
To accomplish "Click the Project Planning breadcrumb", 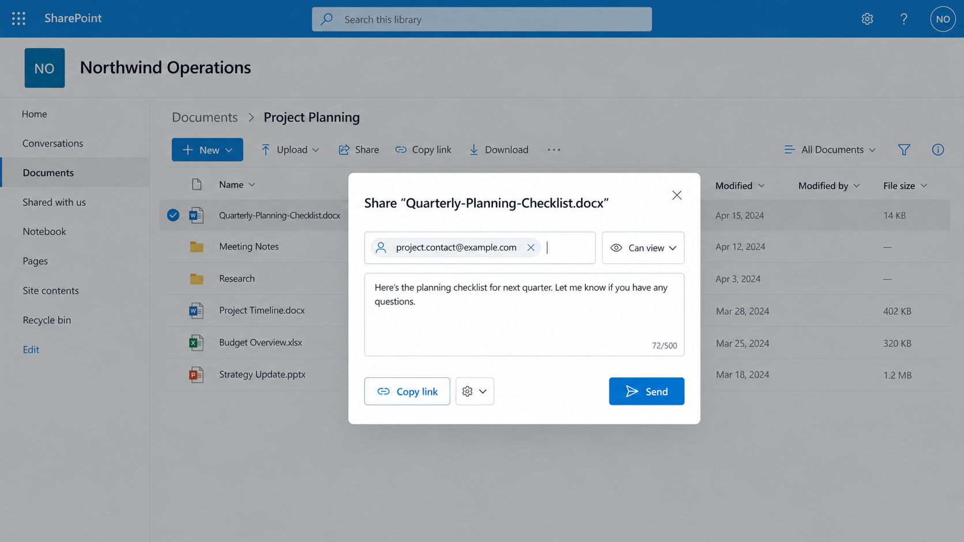I will pyautogui.click(x=312, y=117).
